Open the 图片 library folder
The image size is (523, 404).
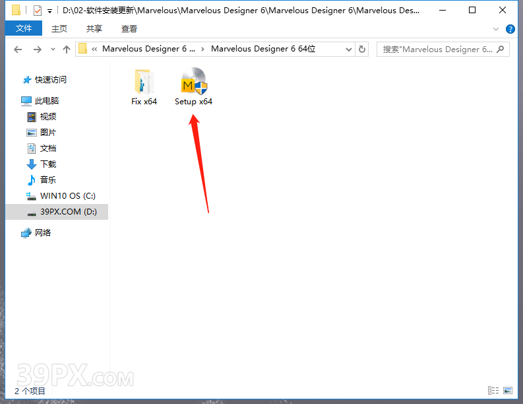coord(42,132)
